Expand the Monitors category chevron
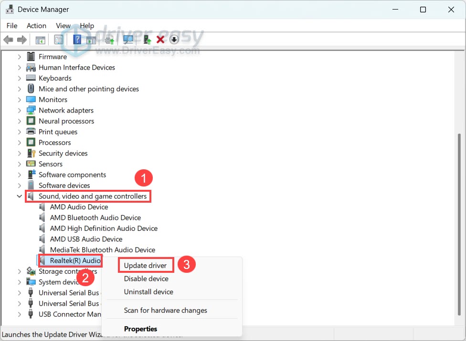The height and width of the screenshot is (341, 466). [19, 100]
